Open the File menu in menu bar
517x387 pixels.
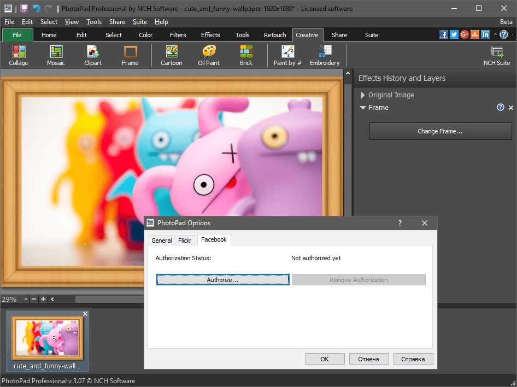9,22
